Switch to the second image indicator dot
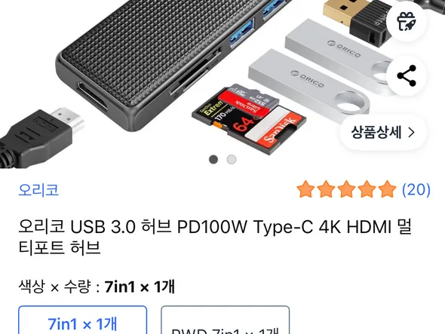 pos(232,160)
